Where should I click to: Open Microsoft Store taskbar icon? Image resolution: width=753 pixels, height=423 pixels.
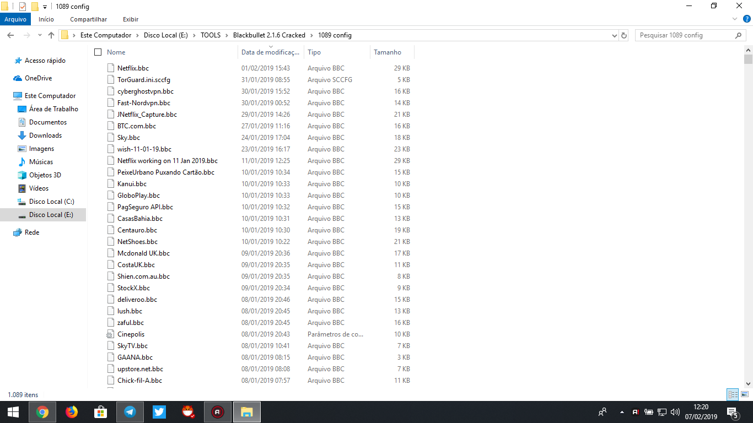101,412
